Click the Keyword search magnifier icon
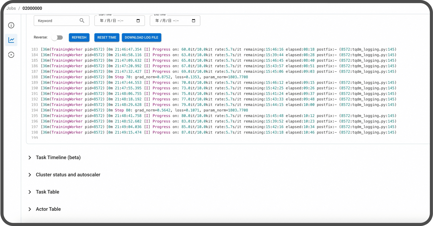The height and width of the screenshot is (226, 433). [82, 20]
